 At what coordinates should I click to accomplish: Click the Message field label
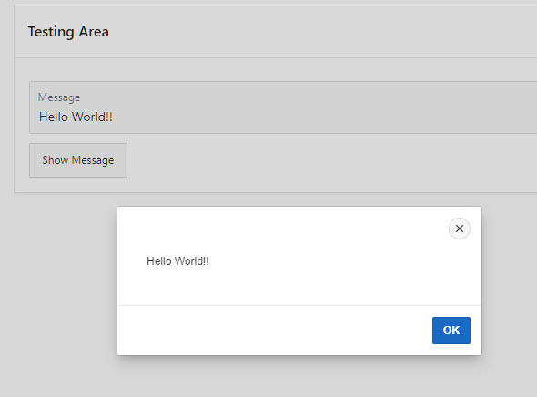point(59,97)
